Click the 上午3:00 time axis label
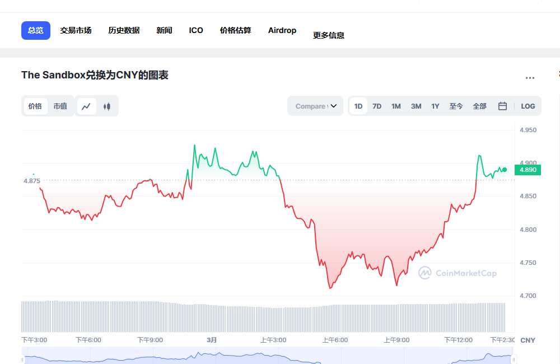The image size is (560, 364). click(x=273, y=340)
